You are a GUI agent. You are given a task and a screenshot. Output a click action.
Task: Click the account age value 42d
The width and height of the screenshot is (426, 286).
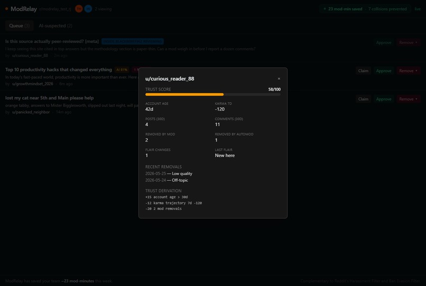pyautogui.click(x=149, y=109)
